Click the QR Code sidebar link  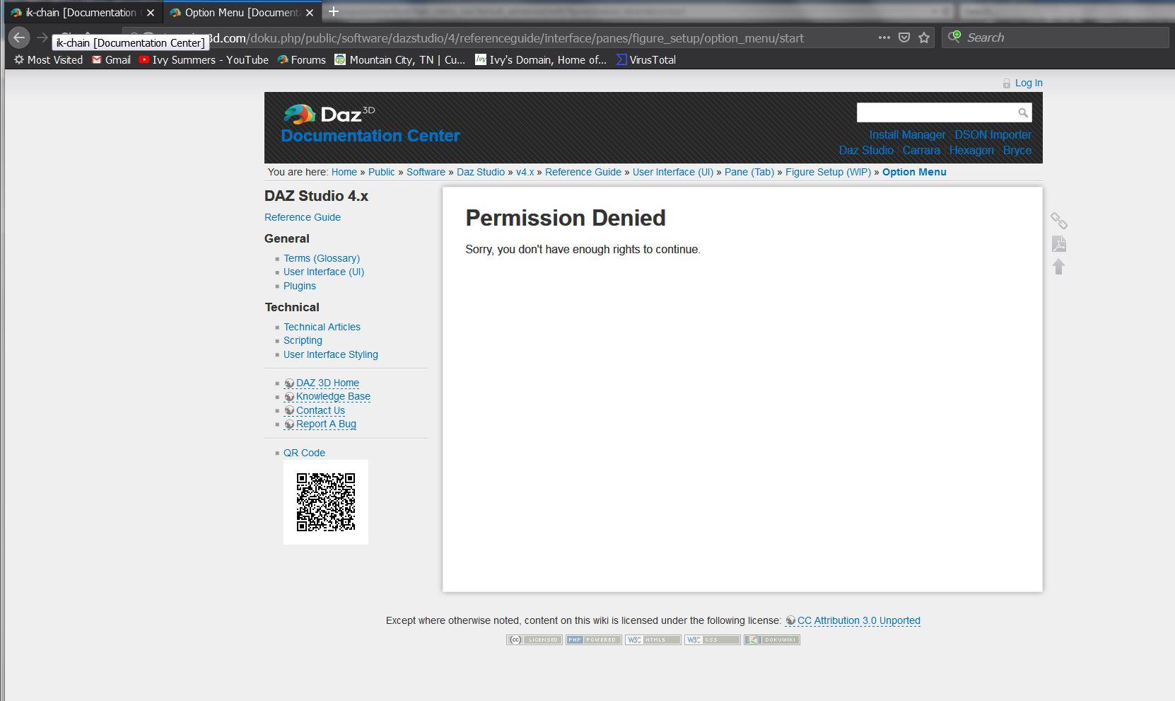point(304,453)
